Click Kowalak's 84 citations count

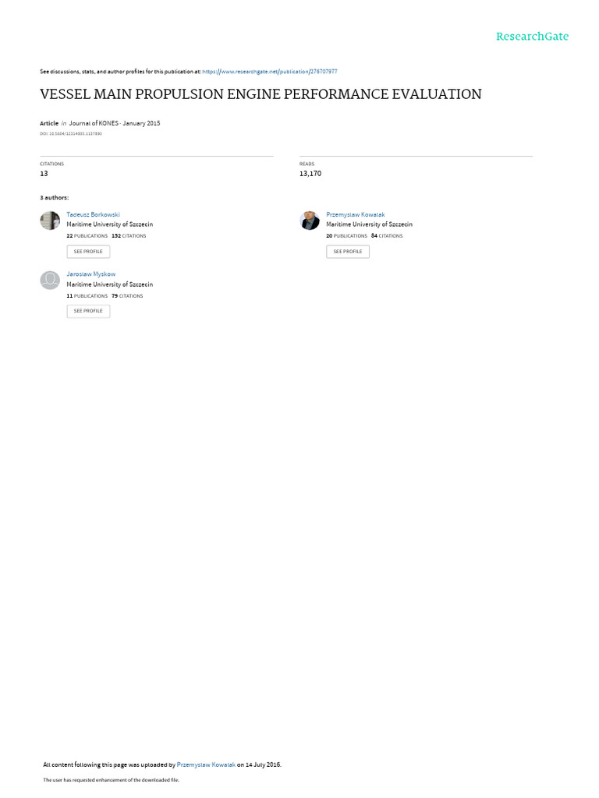[x=387, y=236]
